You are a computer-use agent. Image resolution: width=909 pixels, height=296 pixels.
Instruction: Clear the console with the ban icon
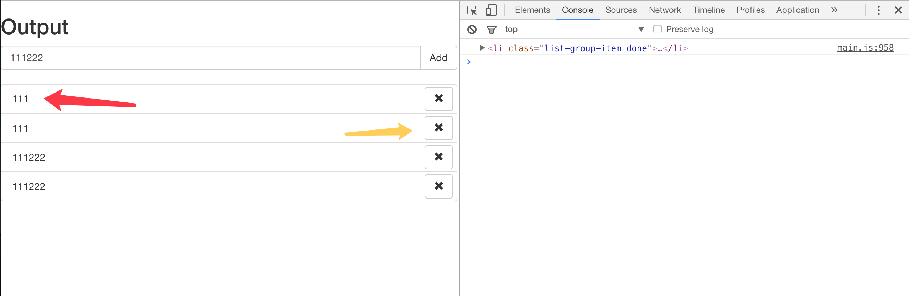pos(472,30)
